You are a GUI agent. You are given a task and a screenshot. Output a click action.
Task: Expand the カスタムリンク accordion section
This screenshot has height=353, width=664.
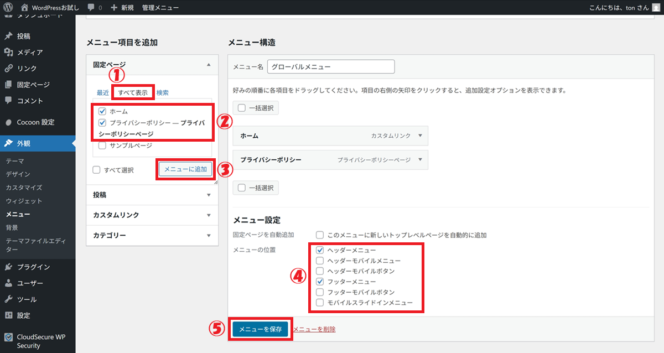point(209,215)
